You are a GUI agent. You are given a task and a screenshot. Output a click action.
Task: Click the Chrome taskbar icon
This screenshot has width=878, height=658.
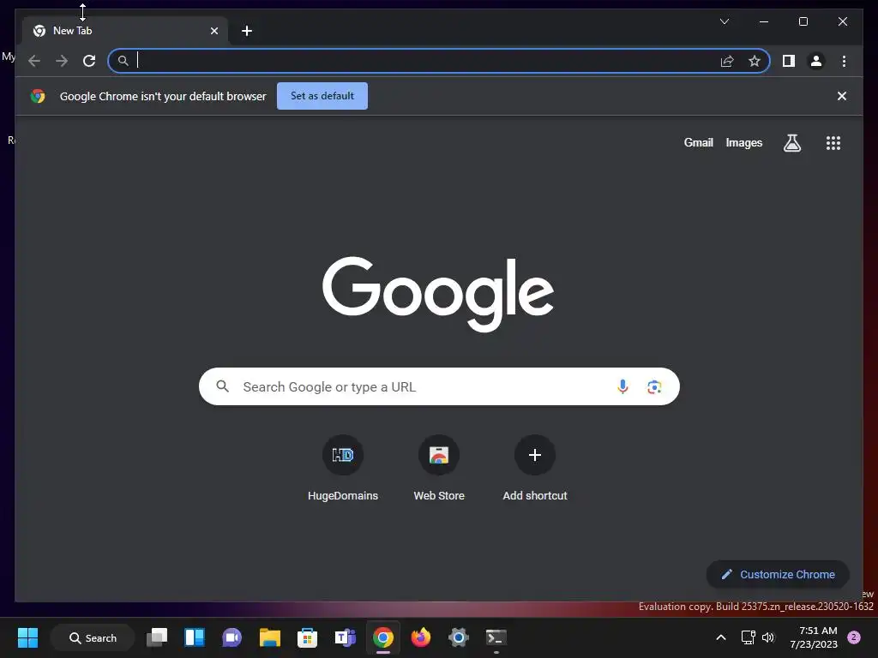[383, 637]
